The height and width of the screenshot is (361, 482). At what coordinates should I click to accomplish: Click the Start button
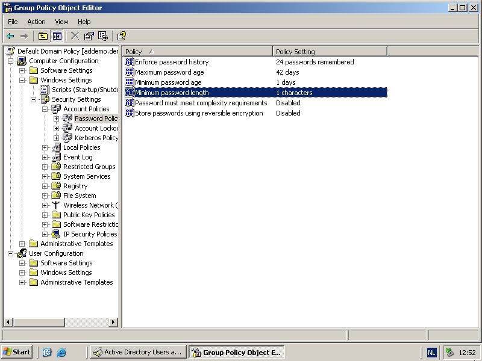click(x=17, y=352)
